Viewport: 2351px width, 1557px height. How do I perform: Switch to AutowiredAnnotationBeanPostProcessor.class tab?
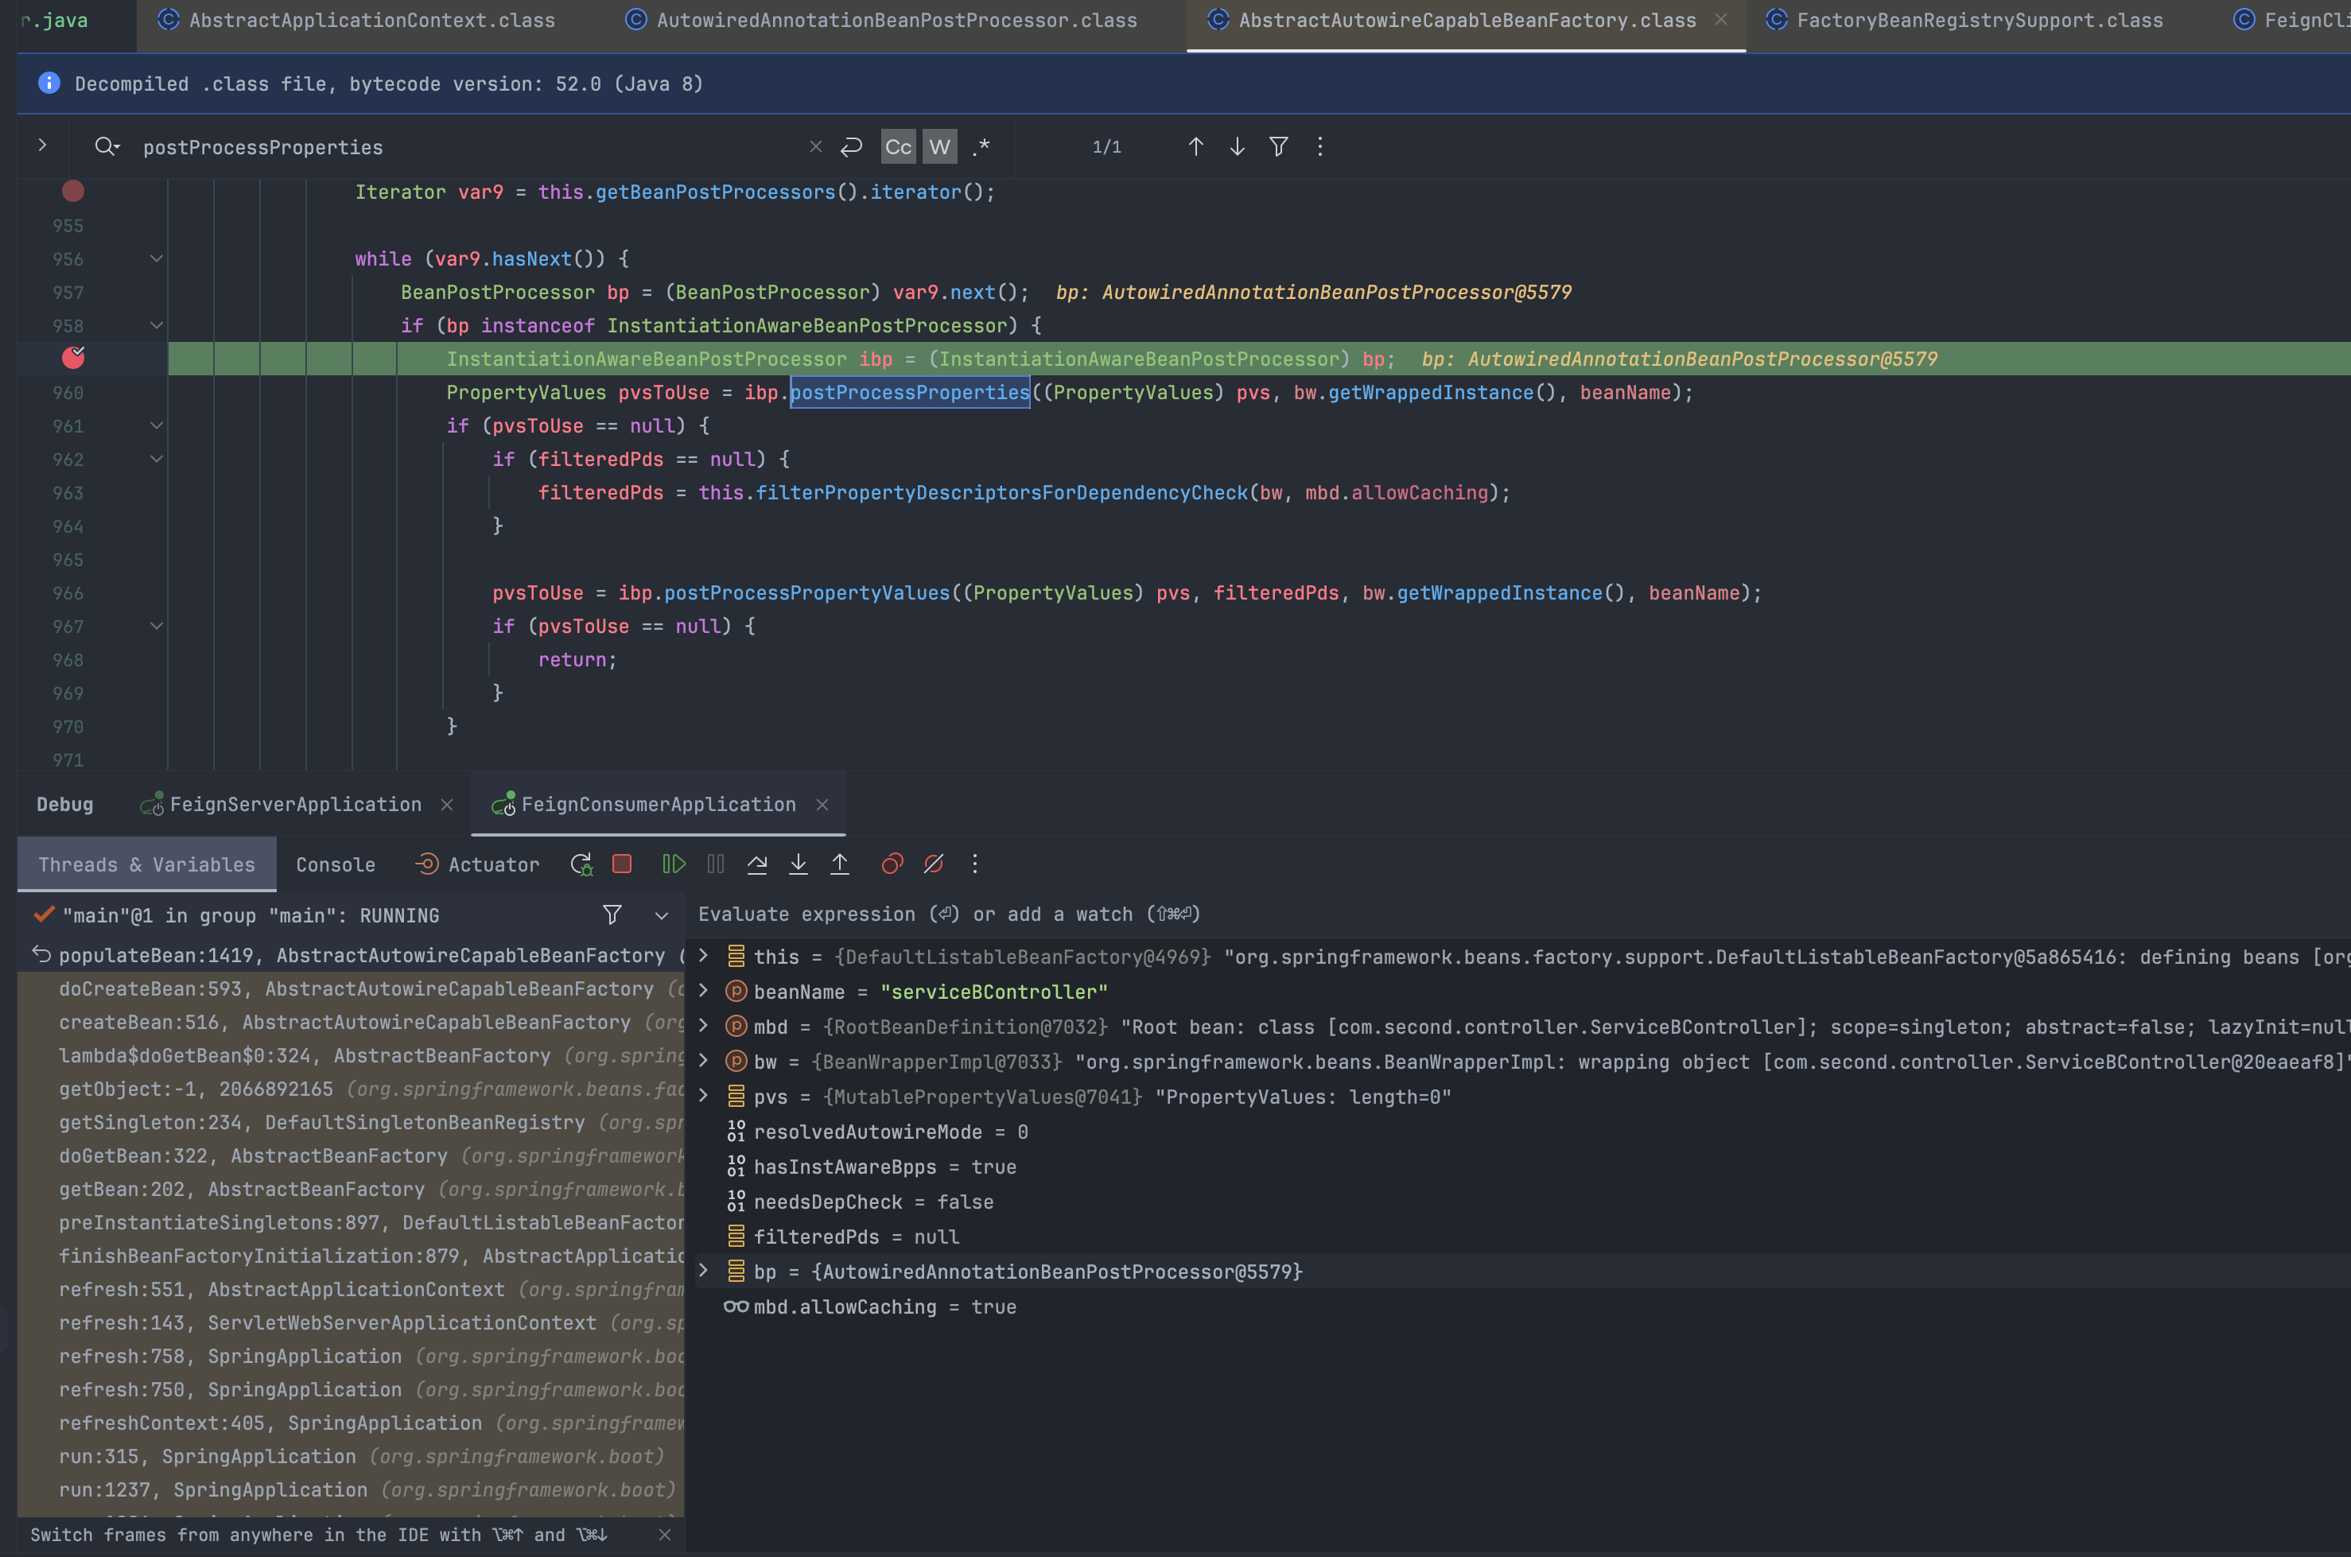[882, 20]
